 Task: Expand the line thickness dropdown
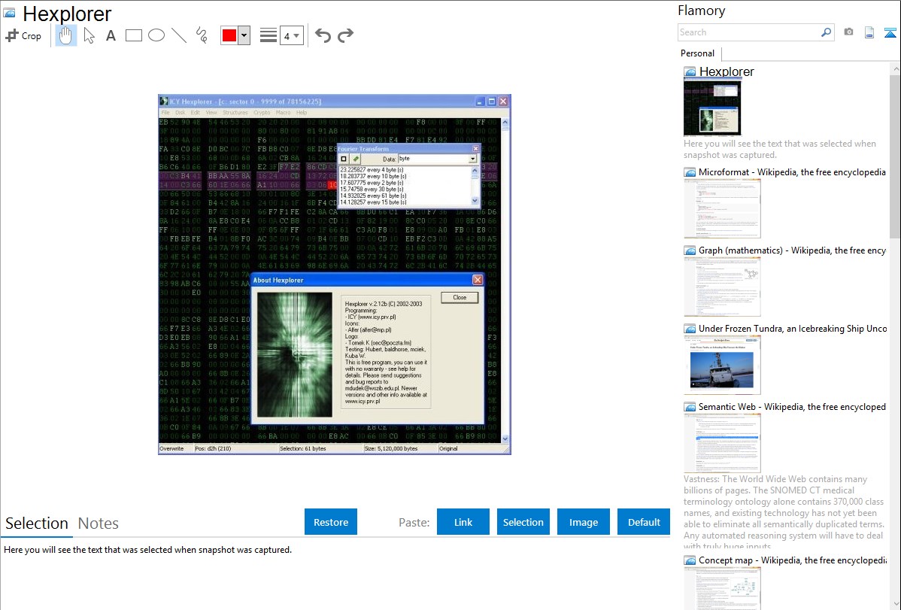[296, 35]
